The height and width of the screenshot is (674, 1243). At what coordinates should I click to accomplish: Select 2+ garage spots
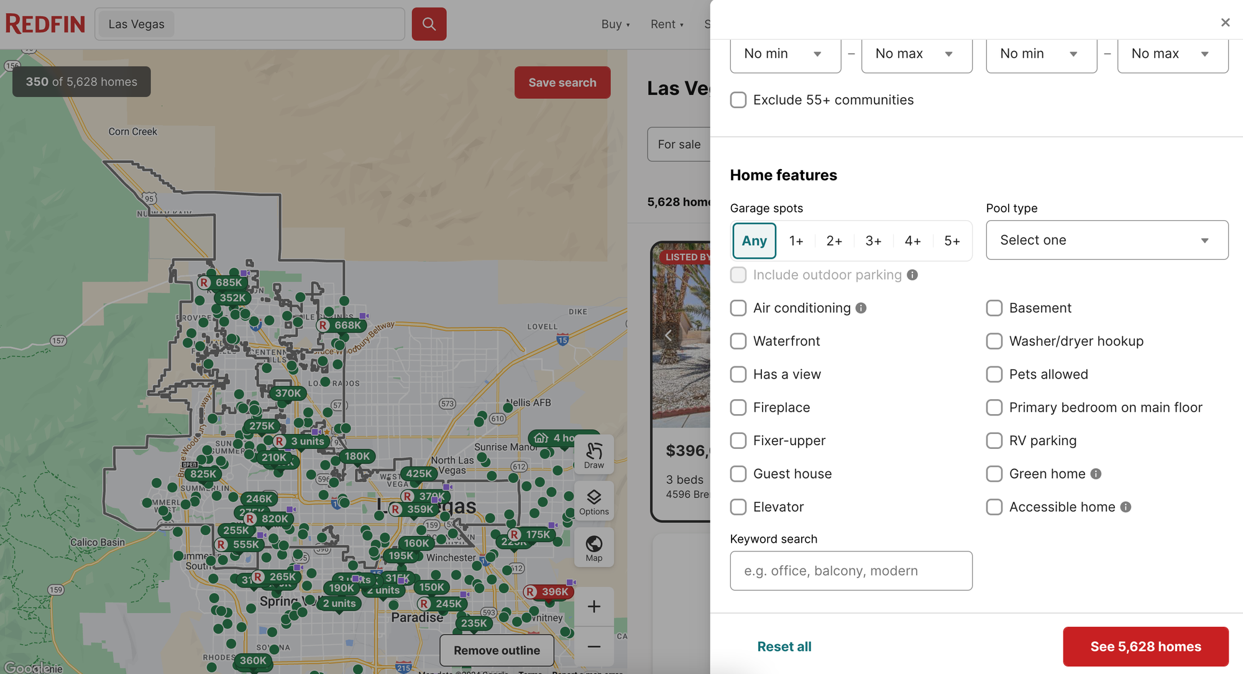pyautogui.click(x=834, y=241)
